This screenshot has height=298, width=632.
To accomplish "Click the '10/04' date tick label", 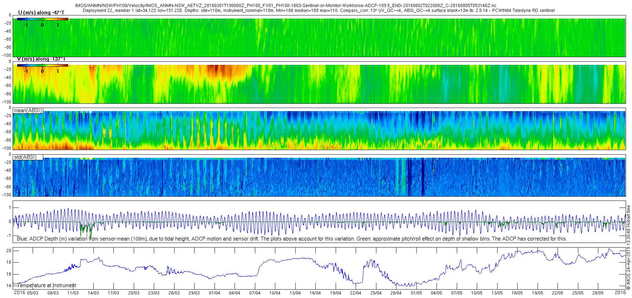I will click(275, 293).
